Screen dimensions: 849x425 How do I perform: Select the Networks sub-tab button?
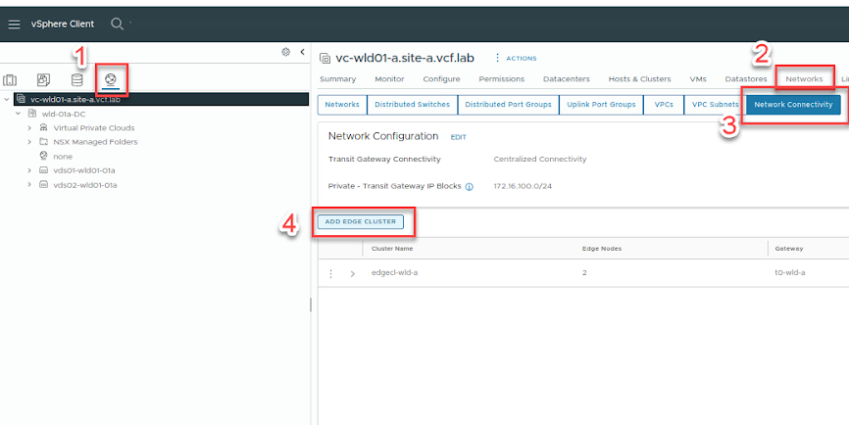[342, 105]
